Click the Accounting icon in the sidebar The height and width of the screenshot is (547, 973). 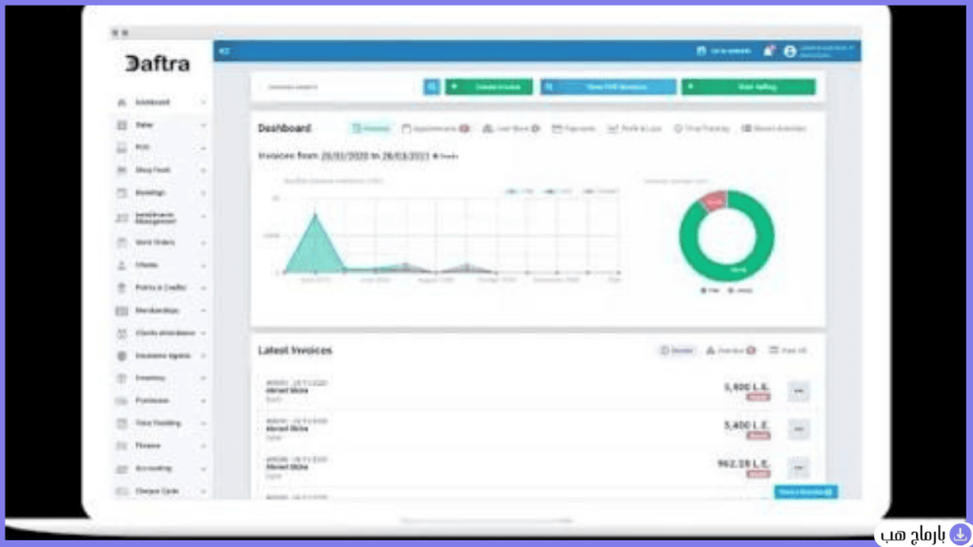pos(122,469)
